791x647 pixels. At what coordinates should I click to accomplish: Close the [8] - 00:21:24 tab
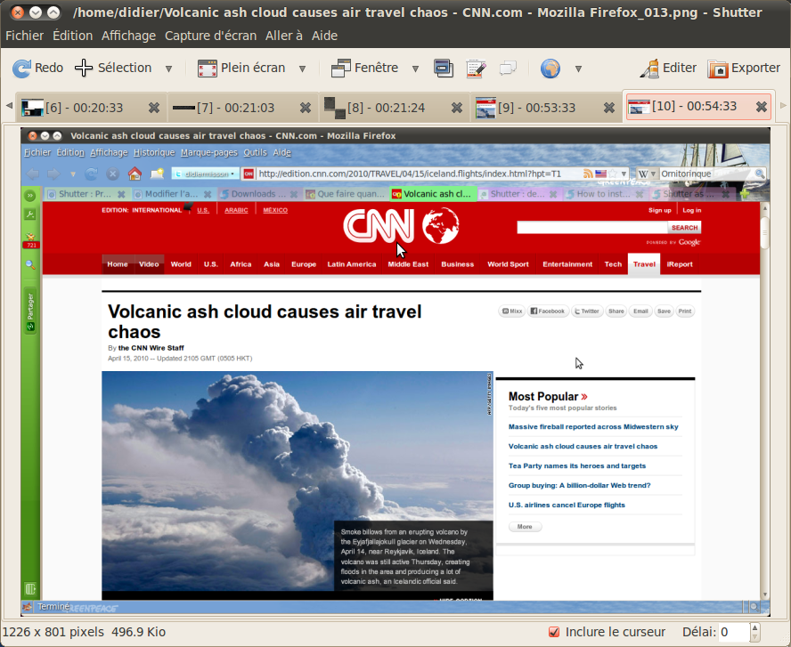tap(457, 108)
